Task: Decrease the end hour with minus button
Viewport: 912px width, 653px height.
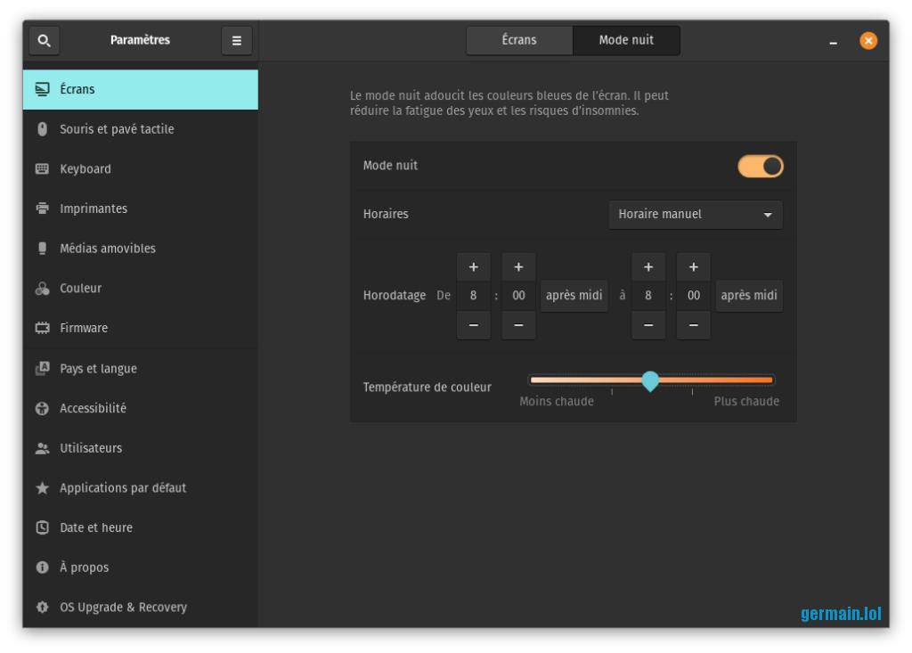Action: (648, 325)
